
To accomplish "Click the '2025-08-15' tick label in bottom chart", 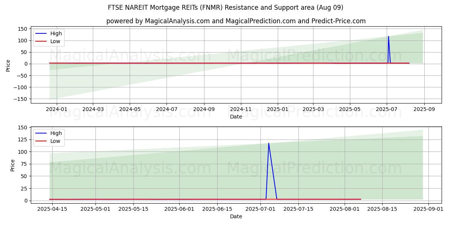I will click(382, 209).
